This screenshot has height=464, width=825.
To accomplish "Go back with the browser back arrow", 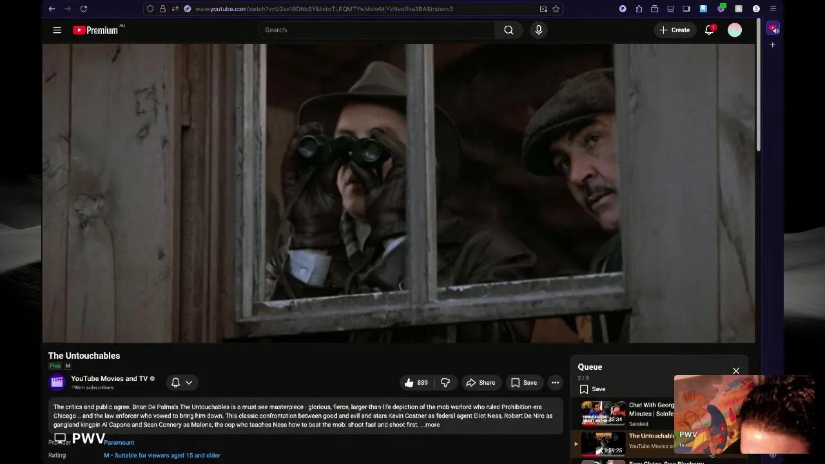I will coord(52,9).
